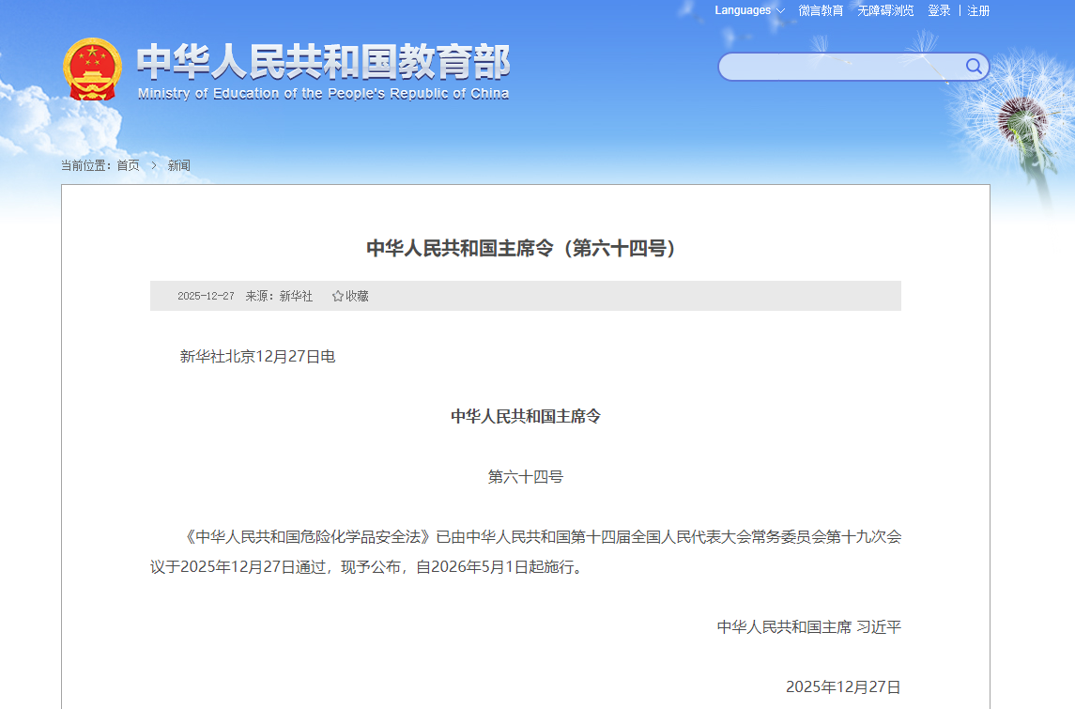Select 新闻 in the breadcrumb
The image size is (1075, 709).
[x=178, y=165]
